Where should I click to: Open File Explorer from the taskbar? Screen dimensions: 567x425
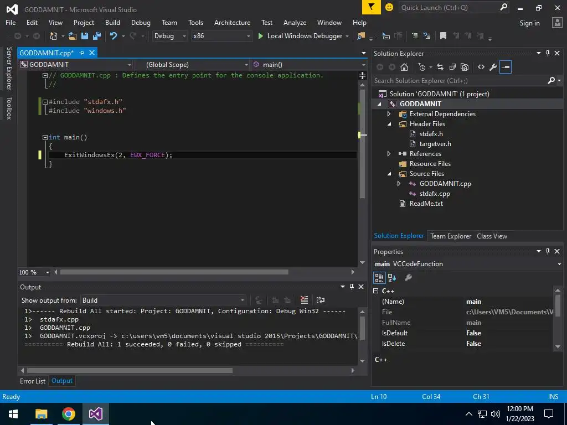point(41,414)
